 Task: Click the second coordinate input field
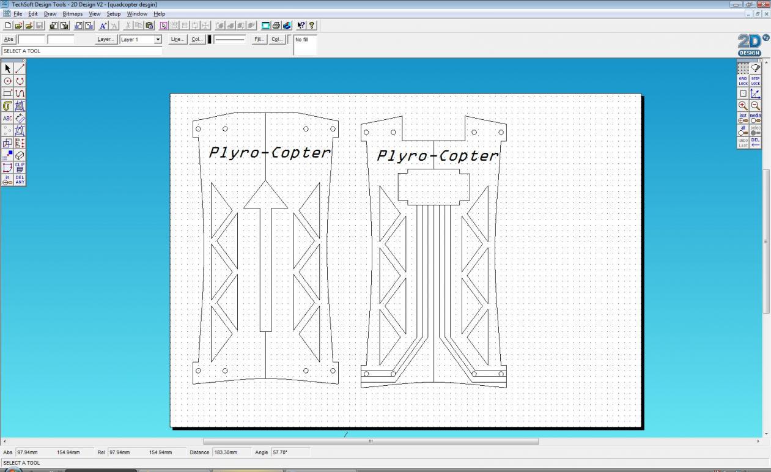(61, 39)
